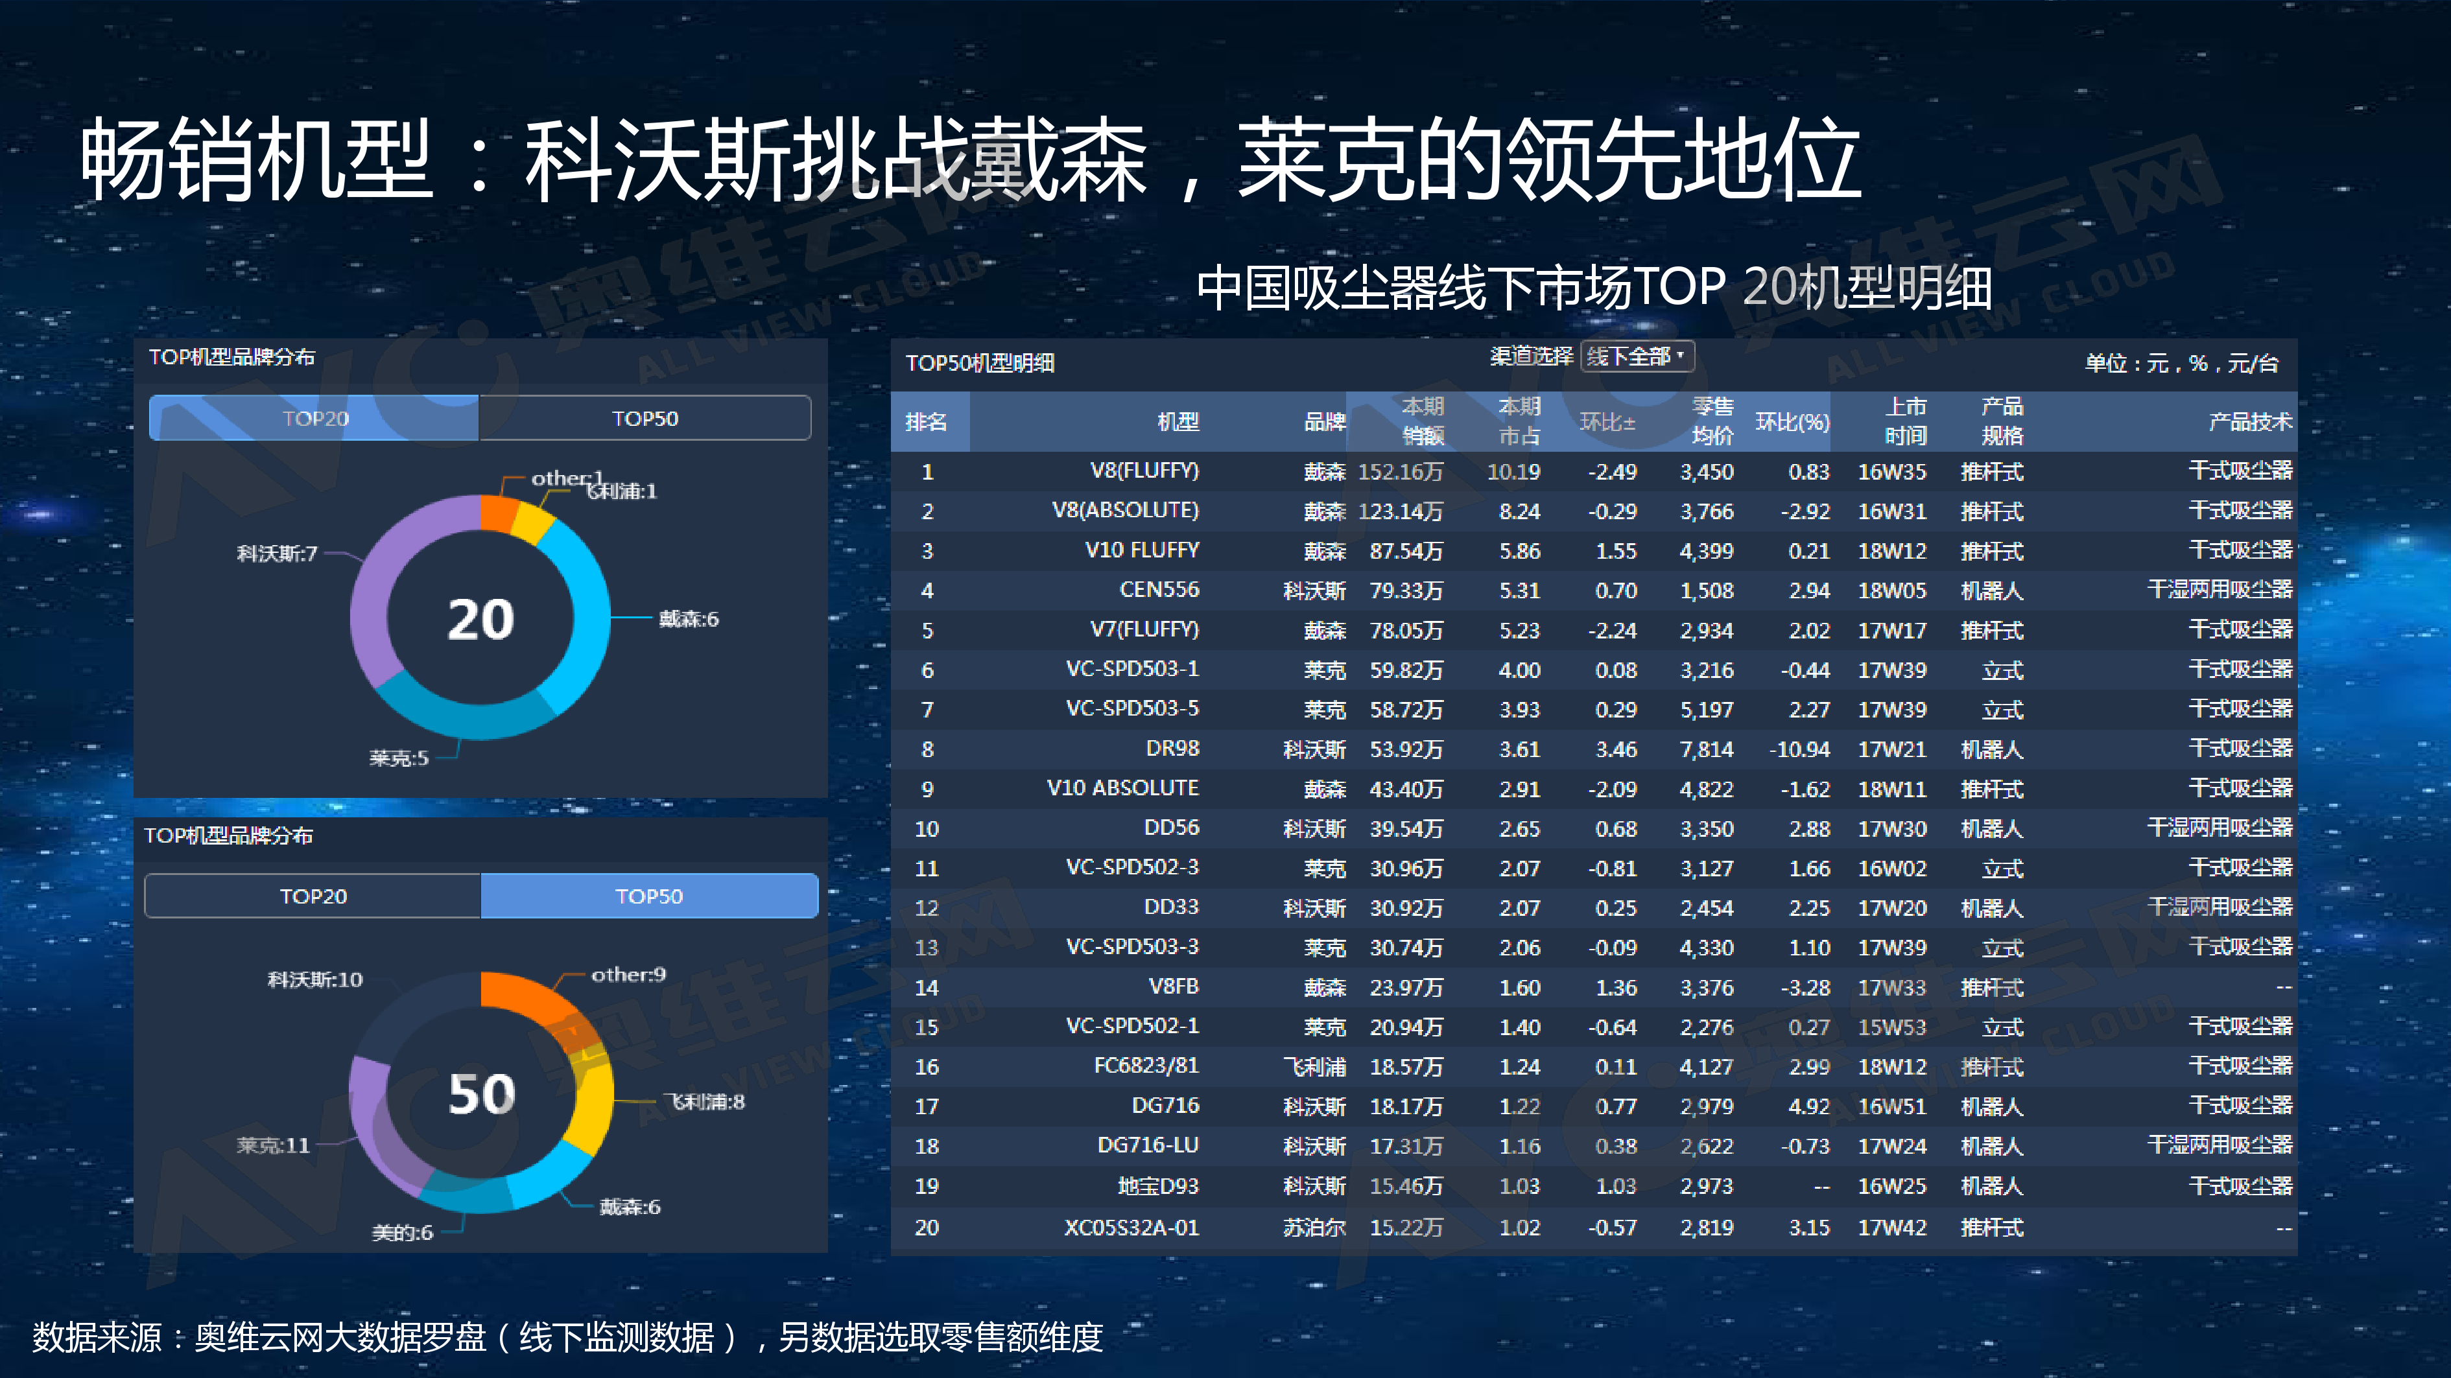Sort table by 排名 column header

click(x=926, y=421)
